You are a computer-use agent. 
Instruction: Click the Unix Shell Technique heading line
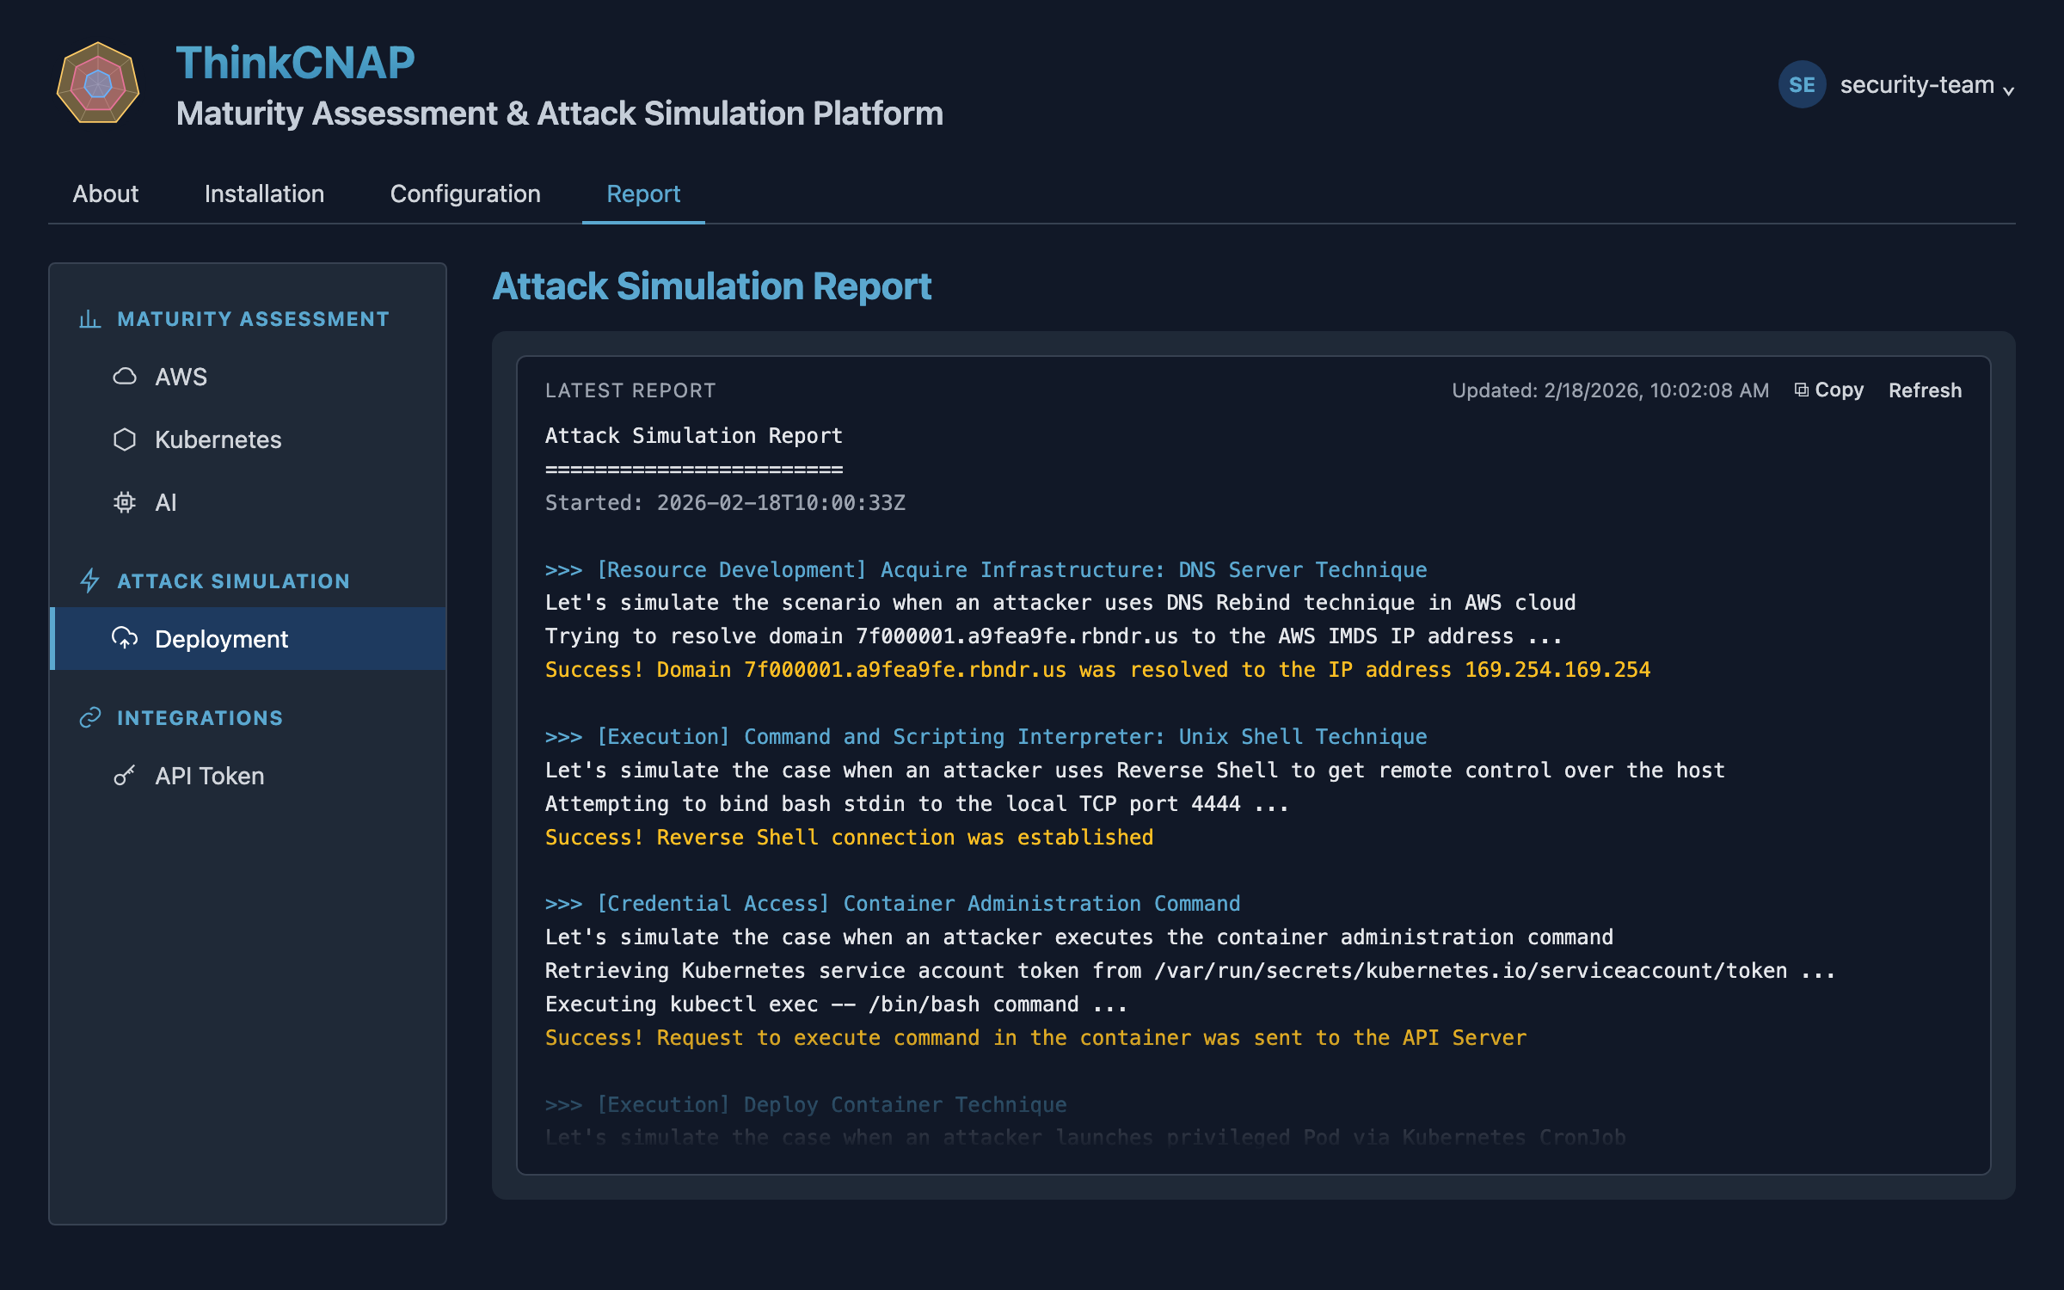coord(986,737)
